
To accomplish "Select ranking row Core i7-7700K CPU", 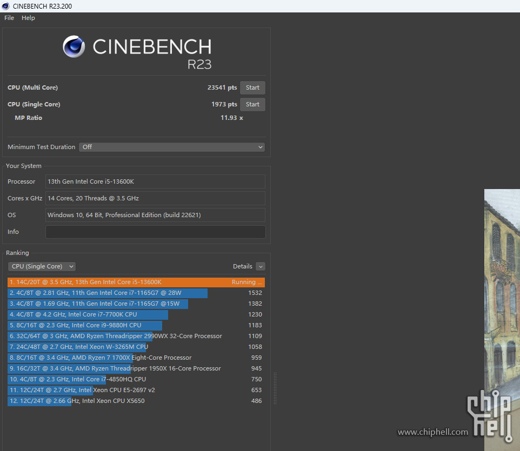I will (136, 314).
